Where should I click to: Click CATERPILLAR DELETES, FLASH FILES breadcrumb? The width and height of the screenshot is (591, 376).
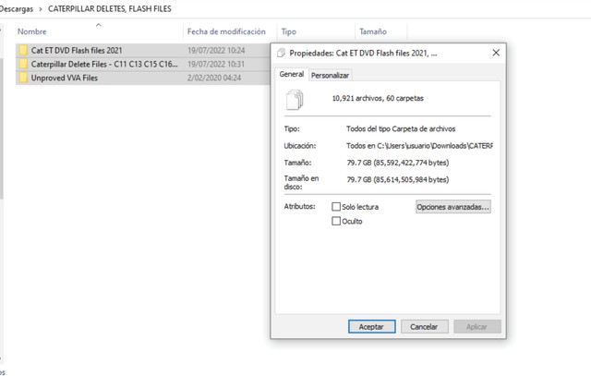pos(109,8)
